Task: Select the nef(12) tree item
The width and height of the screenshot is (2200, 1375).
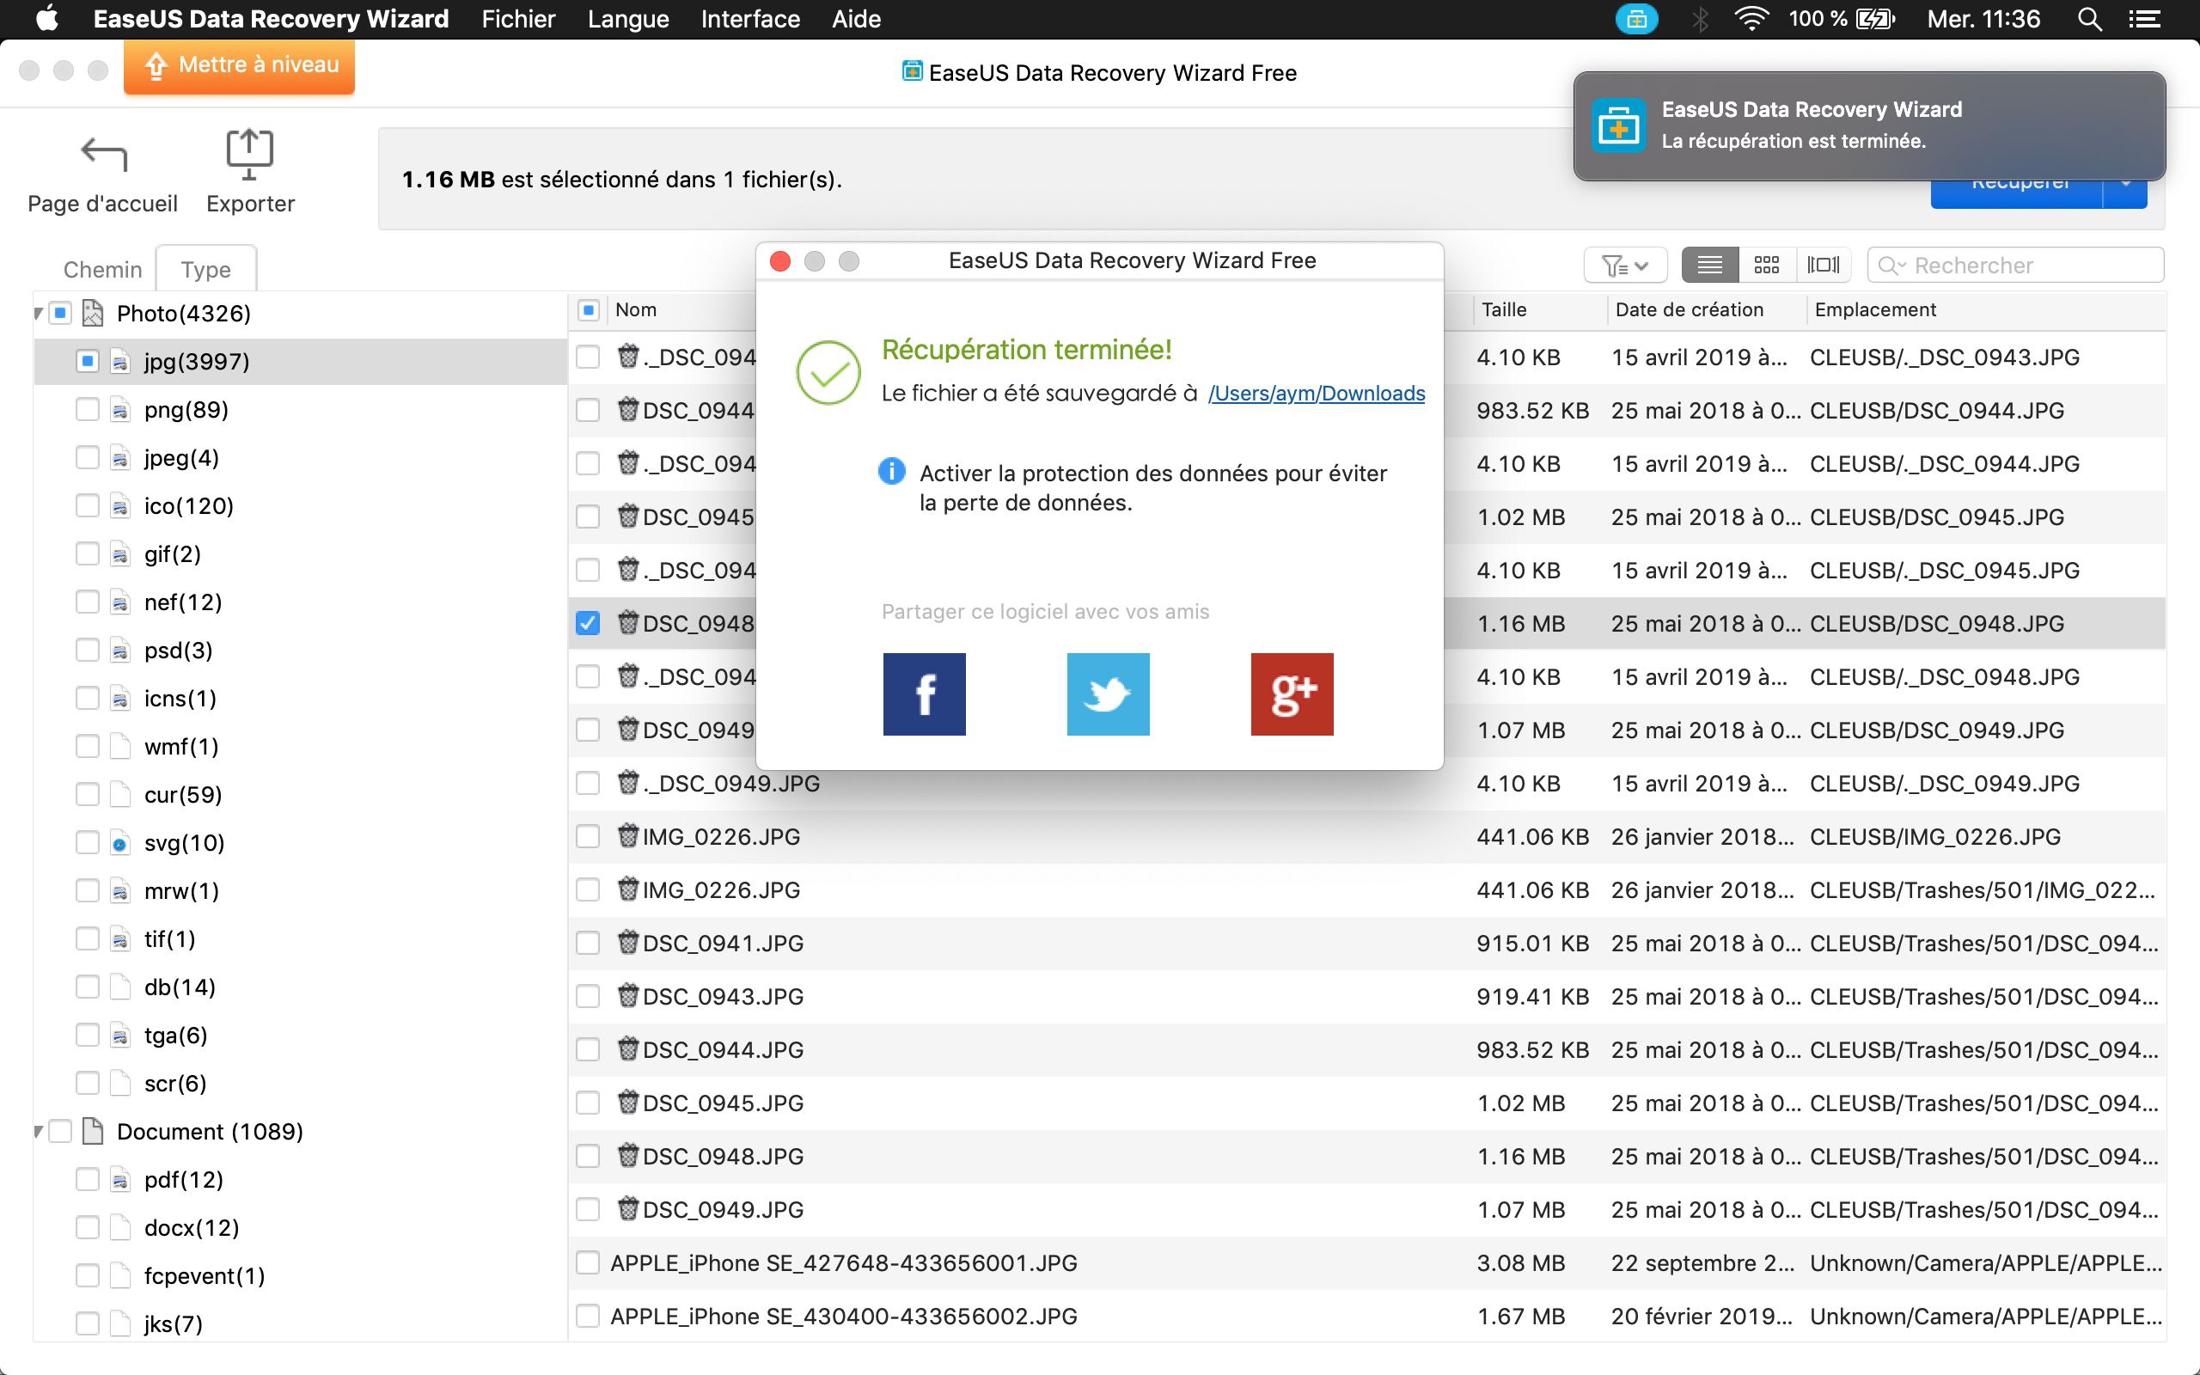Action: click(183, 602)
